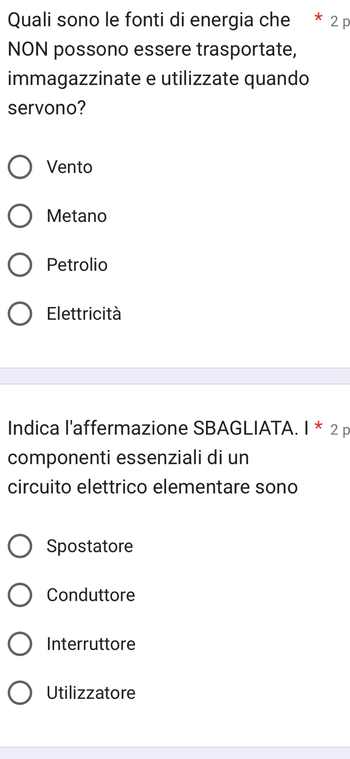Click the 'Petrolio' answer label text
The width and height of the screenshot is (350, 759).
[77, 265]
